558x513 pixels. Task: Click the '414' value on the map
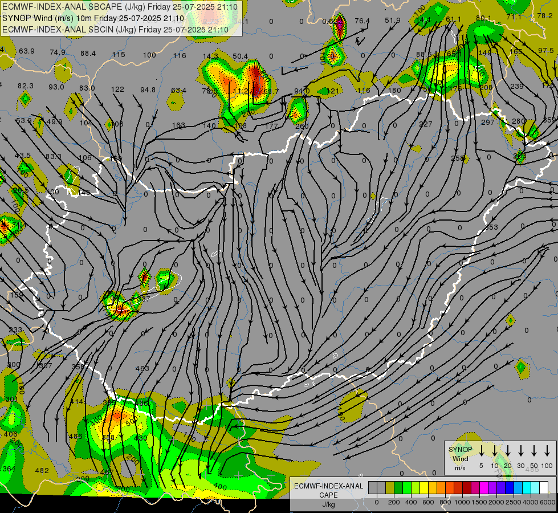[77, 402]
